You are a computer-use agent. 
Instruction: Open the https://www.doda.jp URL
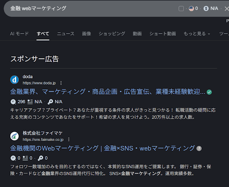pyautogui.click(x=39, y=83)
